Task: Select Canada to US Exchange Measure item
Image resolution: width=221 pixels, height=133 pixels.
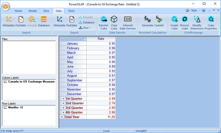Action: (x=29, y=82)
